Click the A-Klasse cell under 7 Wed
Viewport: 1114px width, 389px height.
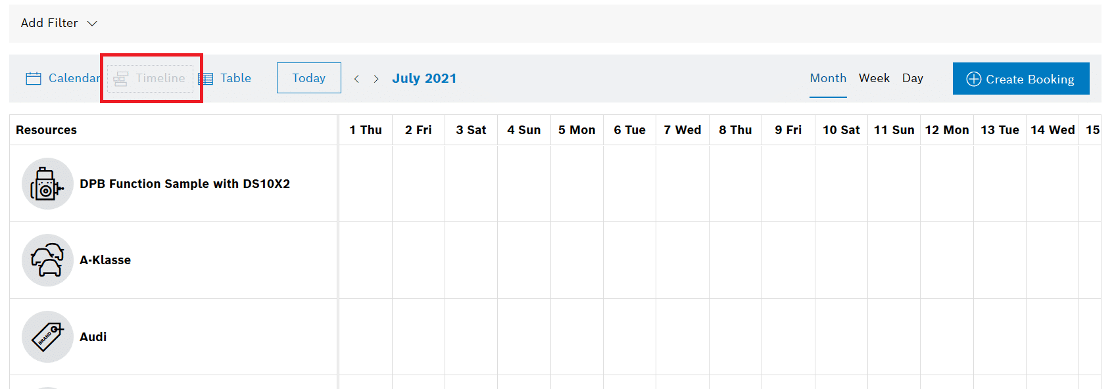point(683,260)
